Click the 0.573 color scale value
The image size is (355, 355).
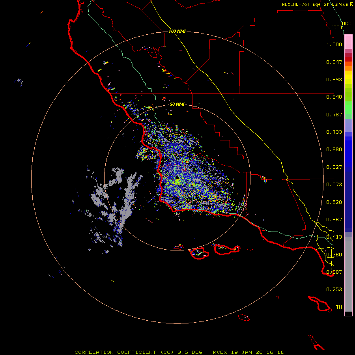coord(334,185)
